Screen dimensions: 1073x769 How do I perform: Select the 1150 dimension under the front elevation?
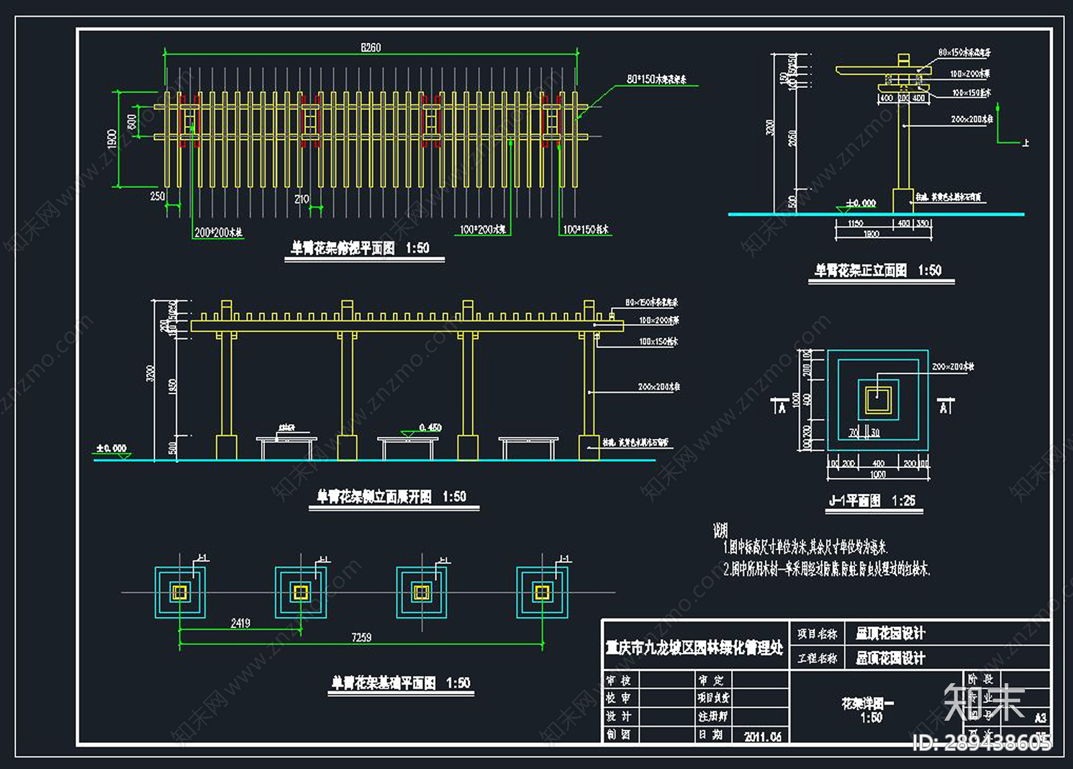coord(855,224)
